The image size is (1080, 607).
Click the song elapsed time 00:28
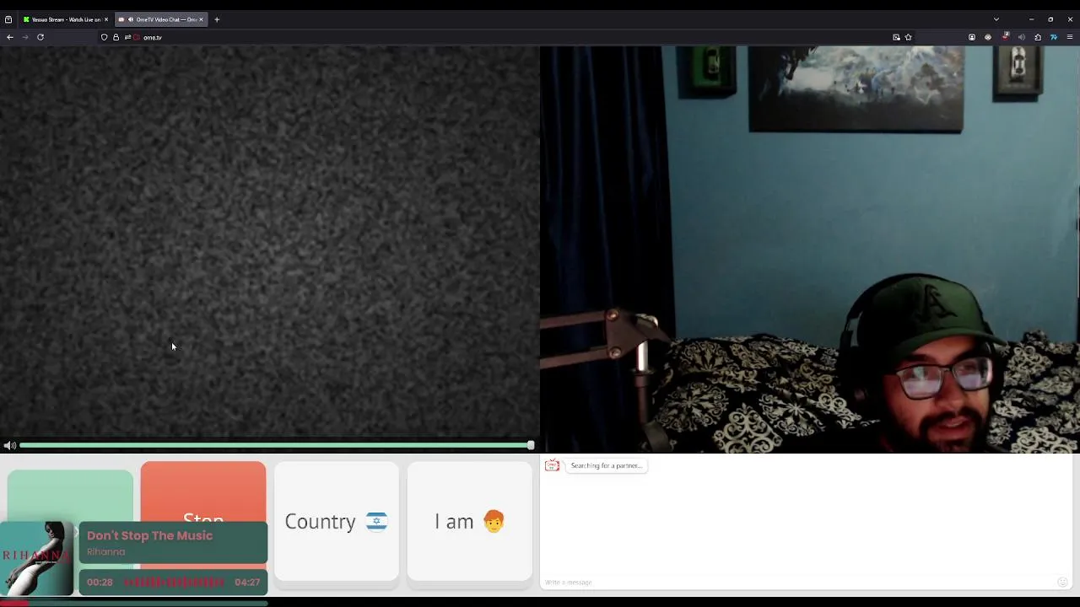[100, 582]
